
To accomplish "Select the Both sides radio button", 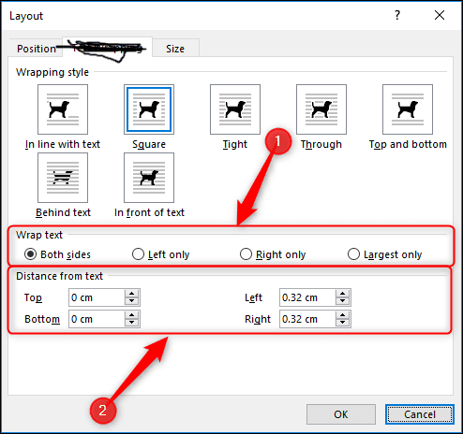I will tap(30, 254).
